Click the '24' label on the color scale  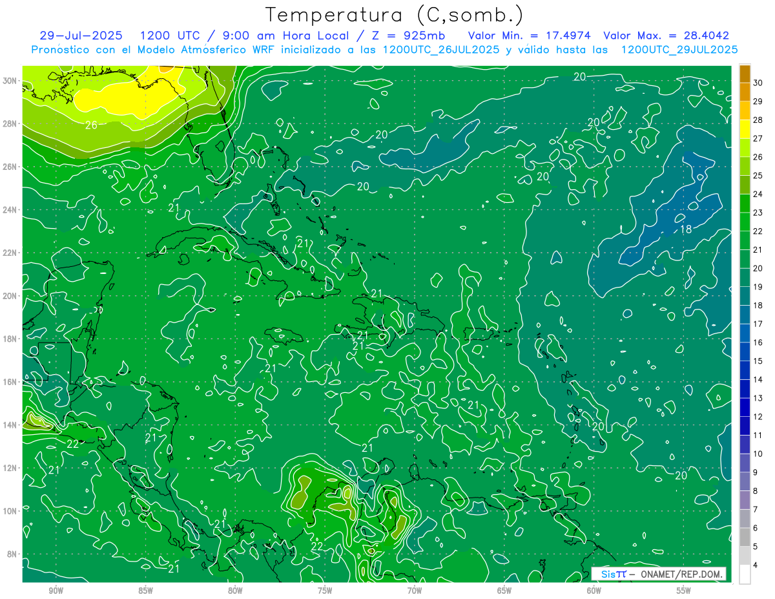758,194
